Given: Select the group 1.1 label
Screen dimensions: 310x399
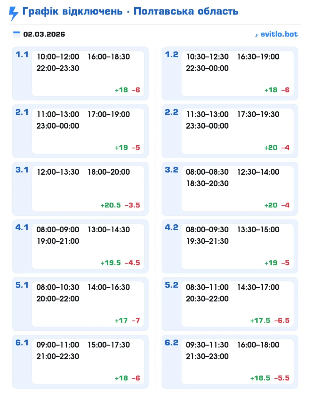Looking at the screenshot, I should 22,55.
